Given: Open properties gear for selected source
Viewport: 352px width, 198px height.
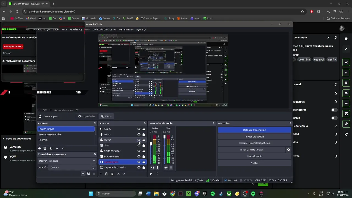Looking at the screenshot, I should (112, 174).
